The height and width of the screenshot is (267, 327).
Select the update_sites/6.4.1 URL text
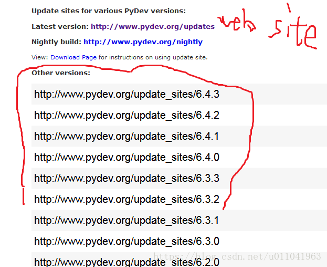pos(126,136)
